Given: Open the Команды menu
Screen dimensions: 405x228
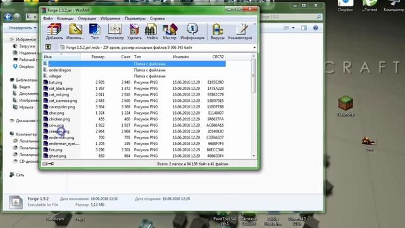Looking at the screenshot, I should 65,18.
